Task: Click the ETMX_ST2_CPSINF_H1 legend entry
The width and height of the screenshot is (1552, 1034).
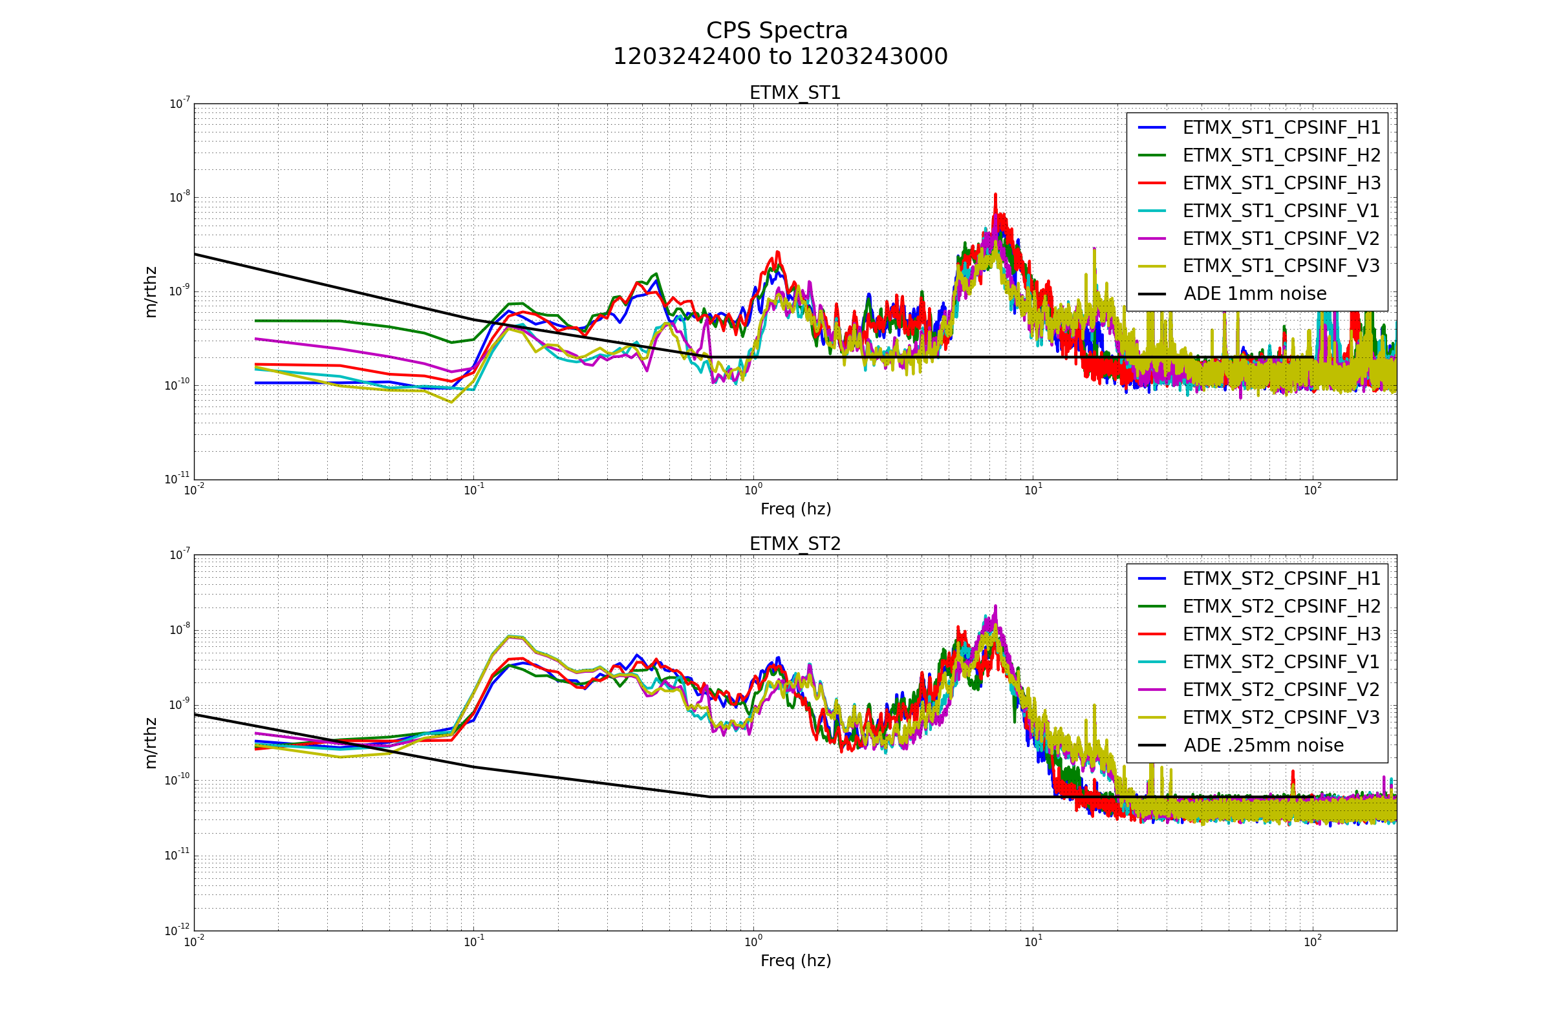Action: click(1281, 578)
